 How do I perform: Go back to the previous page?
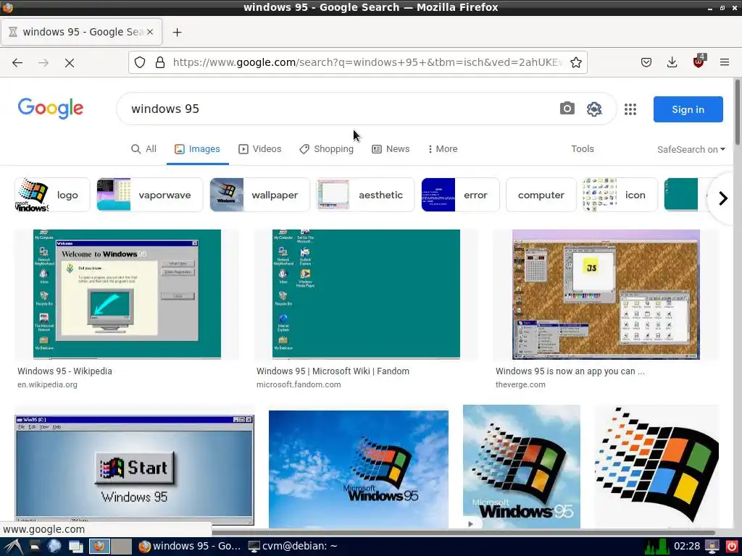(17, 62)
